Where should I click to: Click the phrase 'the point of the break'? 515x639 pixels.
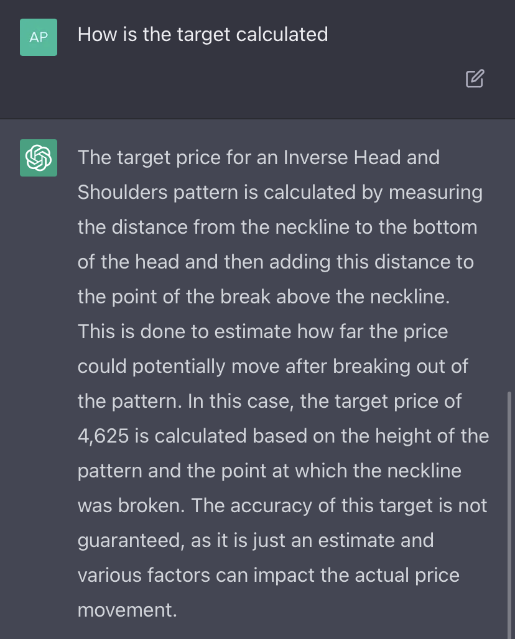pyautogui.click(x=175, y=297)
